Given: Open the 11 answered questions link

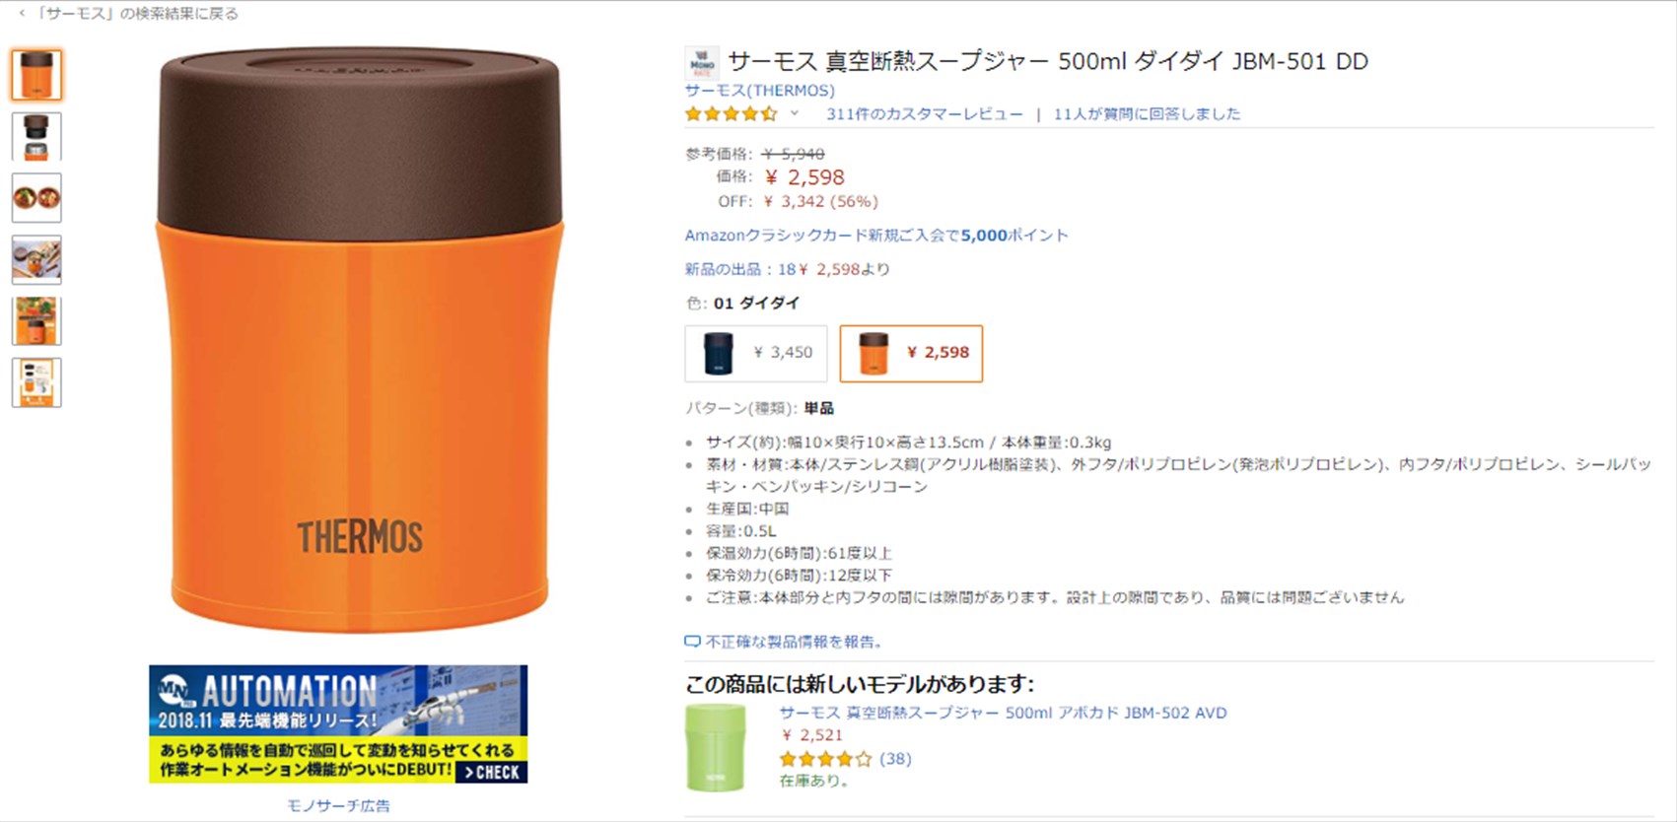Looking at the screenshot, I should coord(1147,114).
